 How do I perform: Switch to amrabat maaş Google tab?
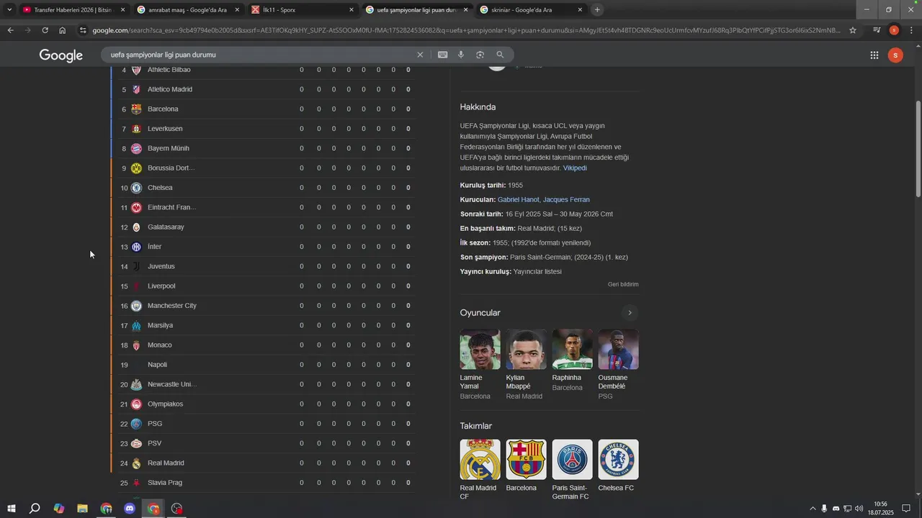[187, 10]
